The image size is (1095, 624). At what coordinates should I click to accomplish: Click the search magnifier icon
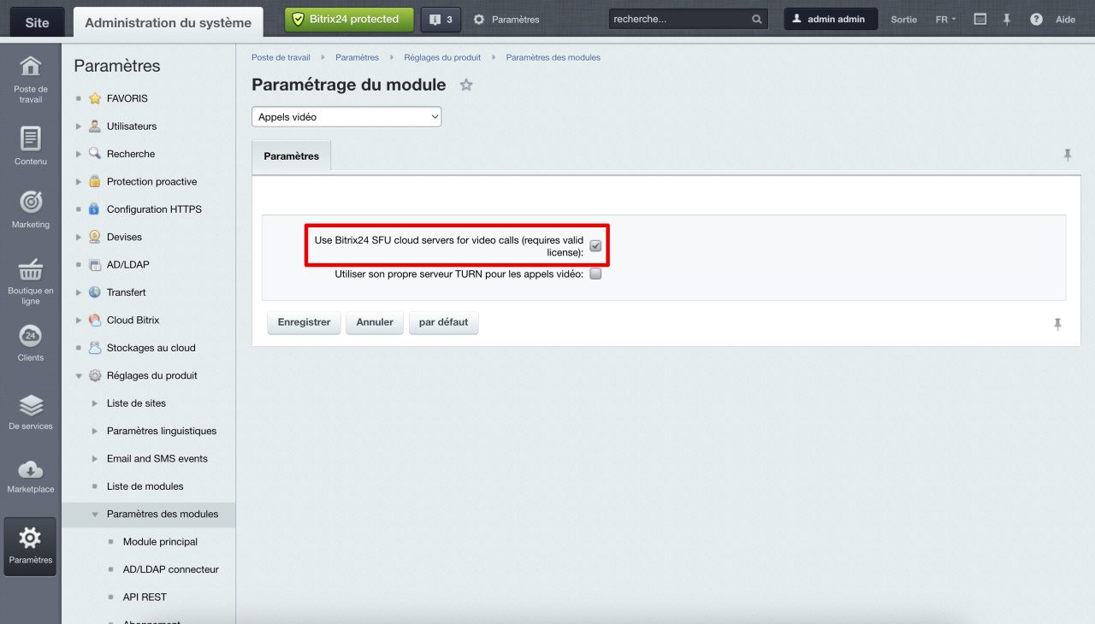coord(756,19)
